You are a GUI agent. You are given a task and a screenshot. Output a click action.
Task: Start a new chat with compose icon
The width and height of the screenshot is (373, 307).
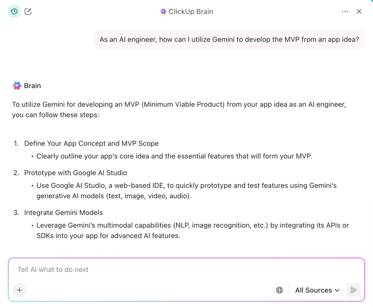coord(28,11)
